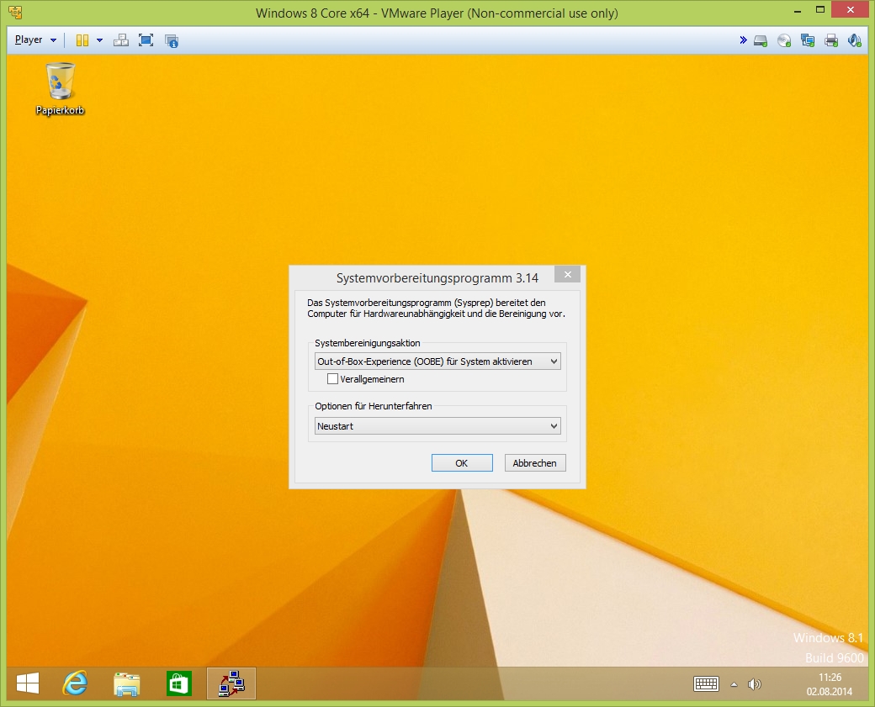Select the Papierkorb recycle bin icon
875x707 pixels.
pyautogui.click(x=60, y=88)
